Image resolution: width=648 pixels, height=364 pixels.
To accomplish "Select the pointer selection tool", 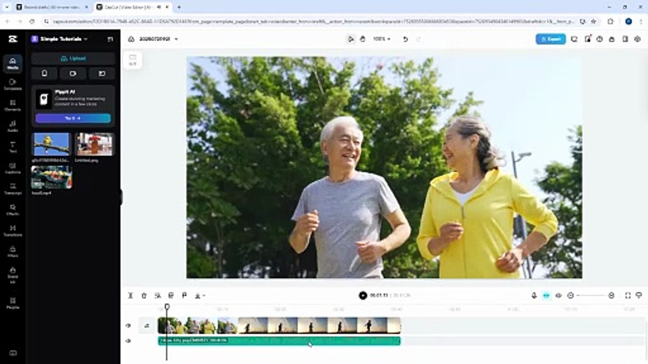I will (351, 39).
